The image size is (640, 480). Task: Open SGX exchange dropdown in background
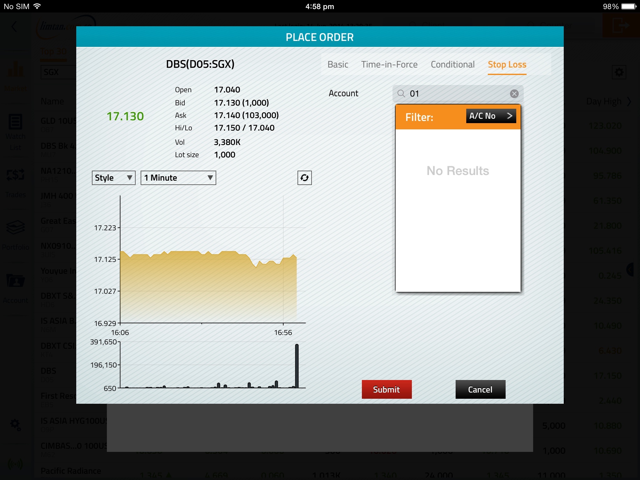58,72
